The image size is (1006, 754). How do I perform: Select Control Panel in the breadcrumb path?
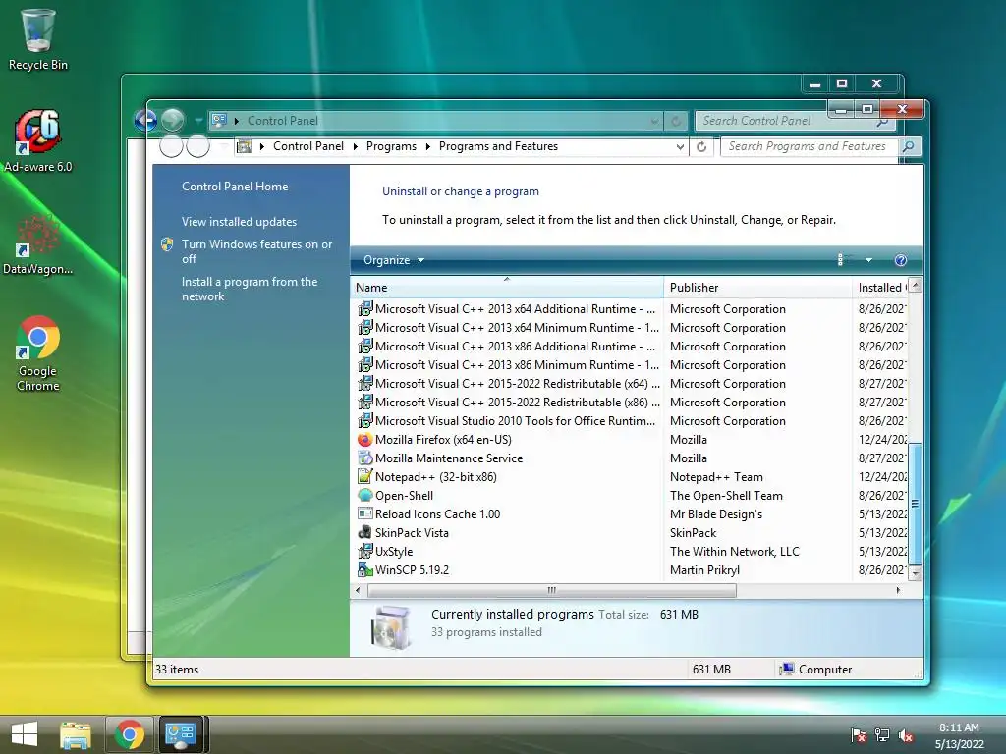307,146
